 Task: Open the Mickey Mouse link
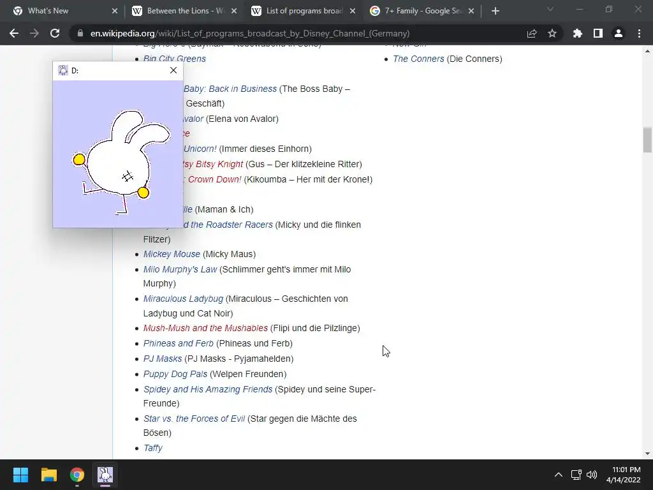[x=172, y=254]
